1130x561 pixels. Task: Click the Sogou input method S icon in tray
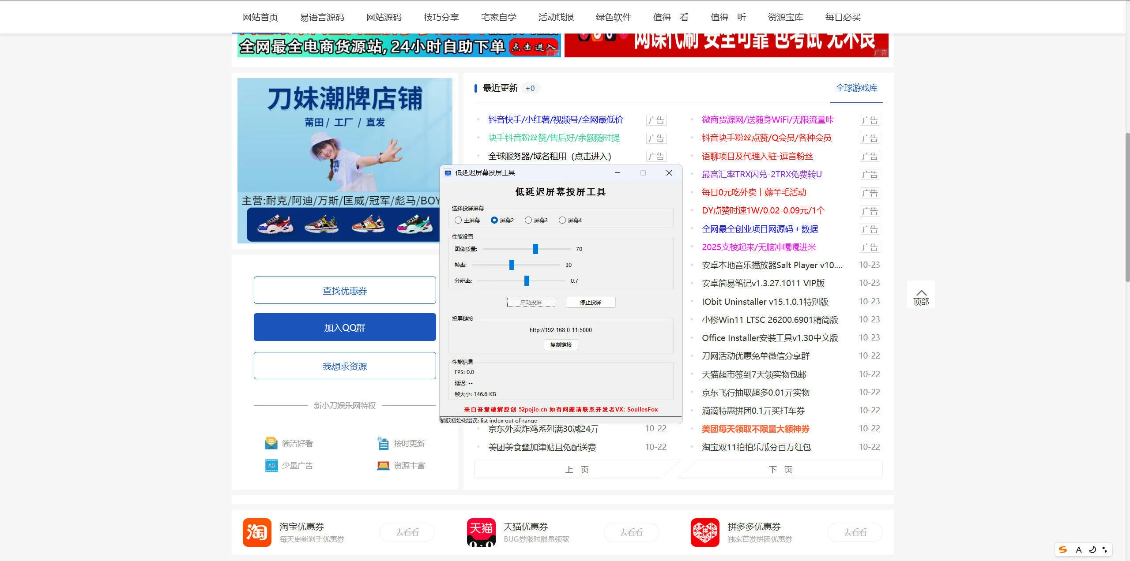coord(1064,550)
